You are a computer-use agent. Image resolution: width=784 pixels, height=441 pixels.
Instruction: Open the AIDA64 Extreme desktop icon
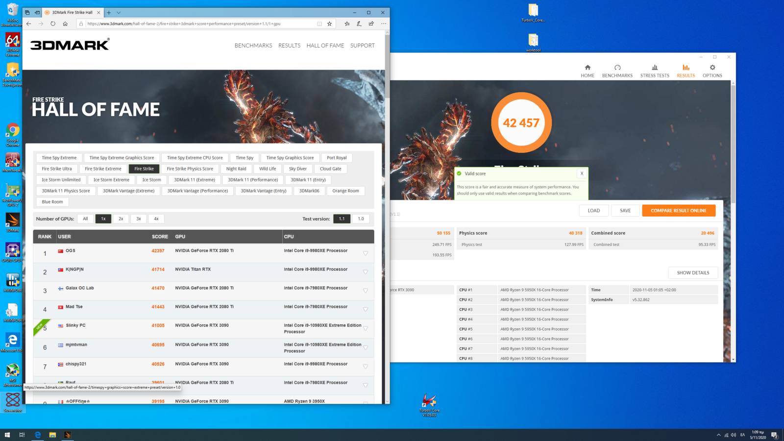pos(12,45)
